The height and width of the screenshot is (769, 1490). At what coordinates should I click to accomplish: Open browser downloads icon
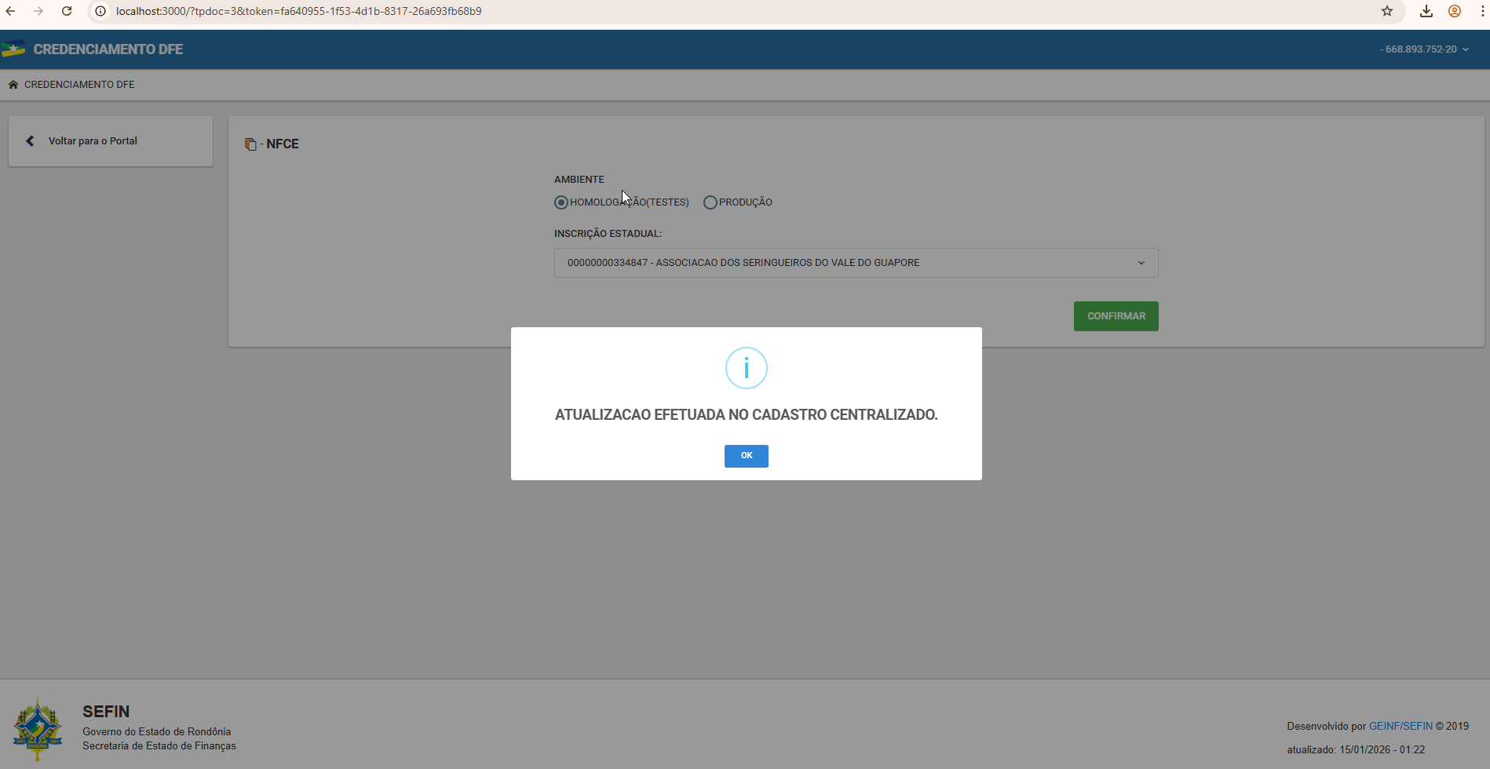pos(1426,11)
